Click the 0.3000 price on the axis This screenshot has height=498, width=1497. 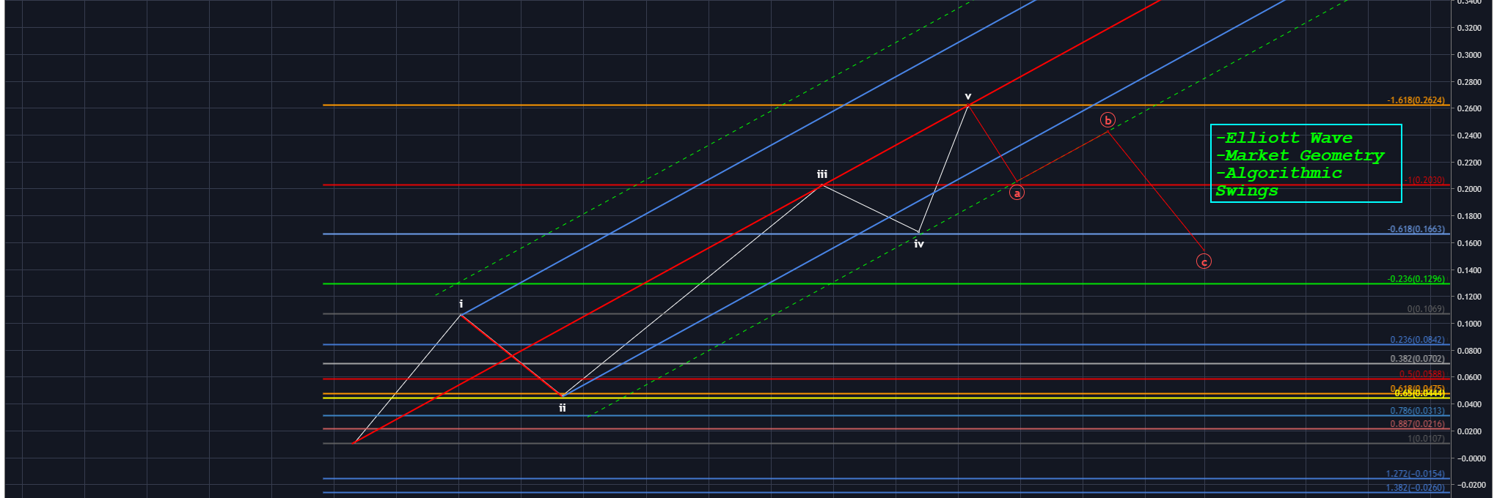1469,55
